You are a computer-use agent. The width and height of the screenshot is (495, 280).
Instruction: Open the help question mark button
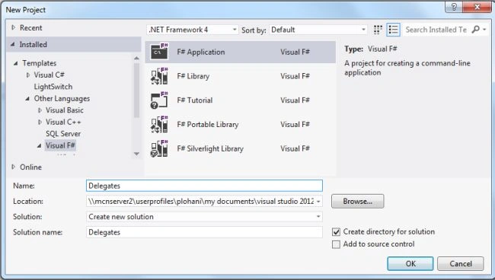click(453, 7)
